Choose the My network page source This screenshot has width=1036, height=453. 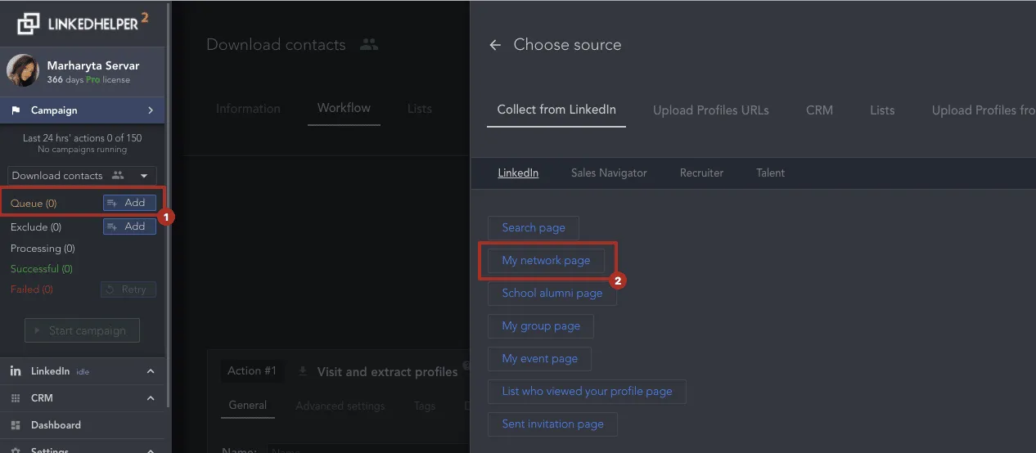coord(546,261)
